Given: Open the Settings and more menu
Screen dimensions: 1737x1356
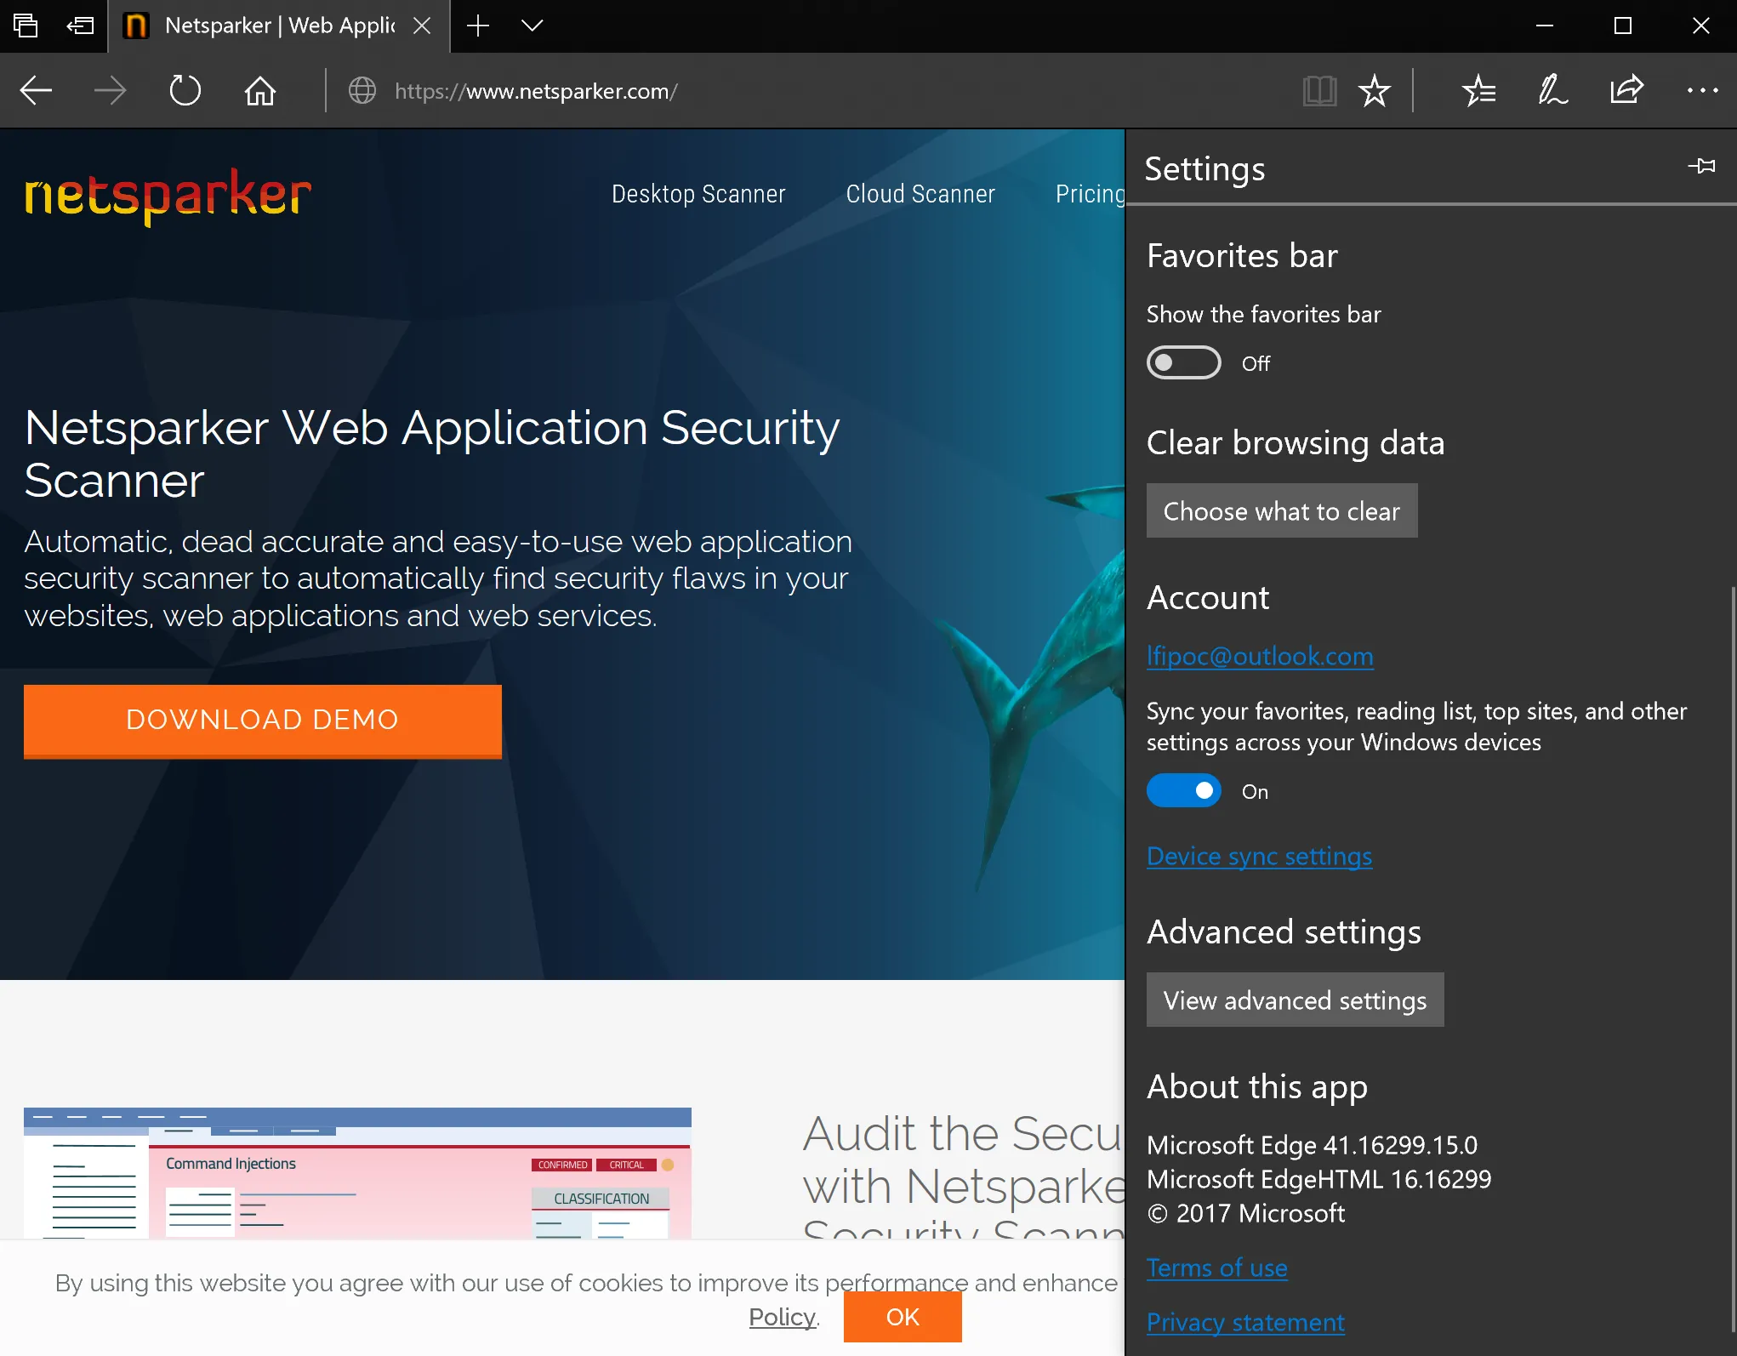Looking at the screenshot, I should click(x=1700, y=90).
